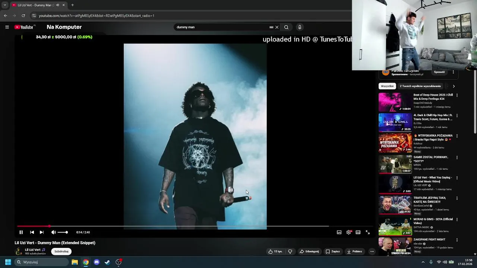The image size is (477, 268).
Task: Open 'Lil Uzi Vert - What You Saying' video
Action: coord(433,179)
